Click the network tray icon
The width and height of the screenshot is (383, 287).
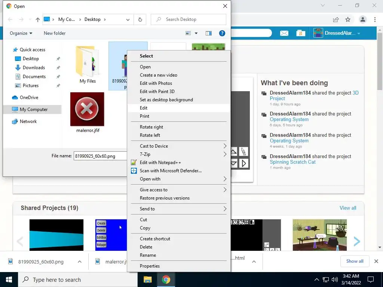pos(326,280)
